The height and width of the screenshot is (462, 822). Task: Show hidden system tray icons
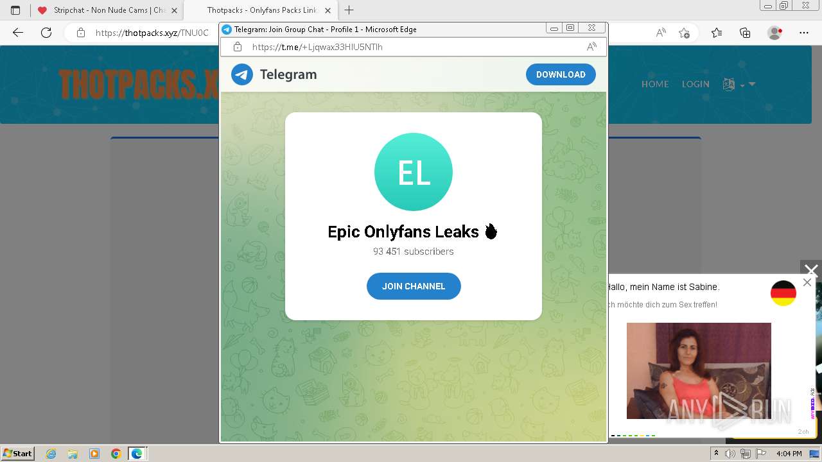pos(717,454)
